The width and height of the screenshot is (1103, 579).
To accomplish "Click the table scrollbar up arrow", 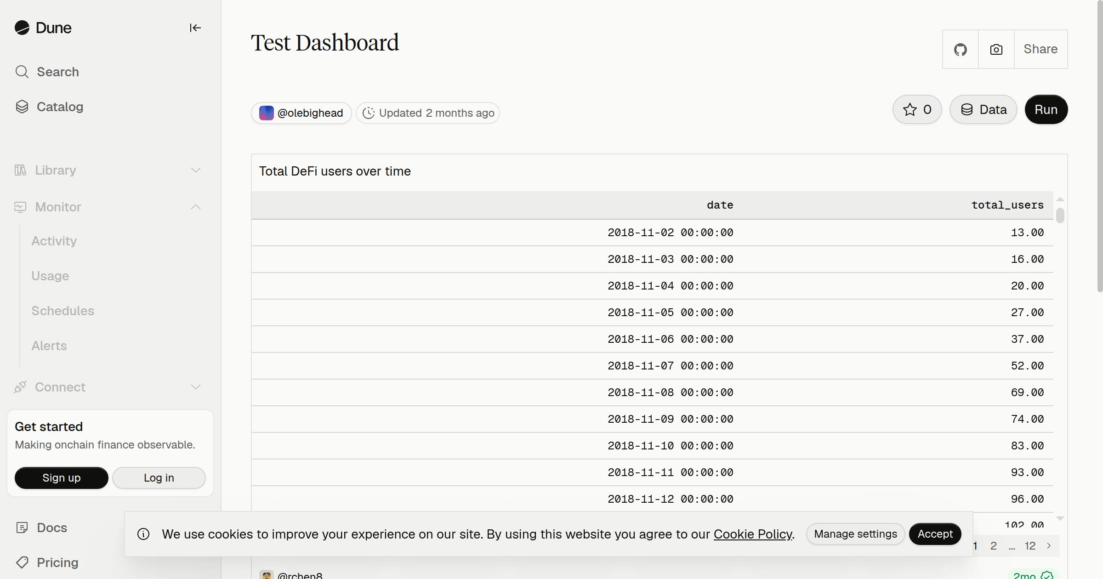I will point(1060,199).
